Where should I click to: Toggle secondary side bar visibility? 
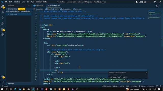click(x=142, y=2)
